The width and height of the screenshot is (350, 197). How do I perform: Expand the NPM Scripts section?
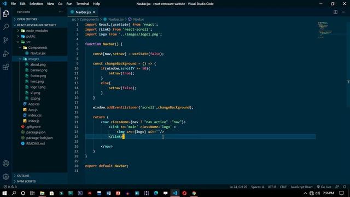click(x=26, y=181)
